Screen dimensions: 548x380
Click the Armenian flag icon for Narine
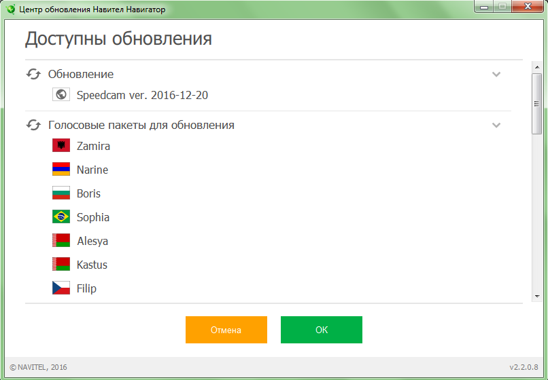pos(61,169)
